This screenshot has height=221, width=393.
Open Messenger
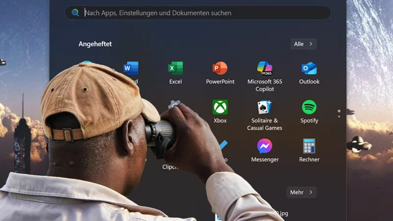pos(265,146)
